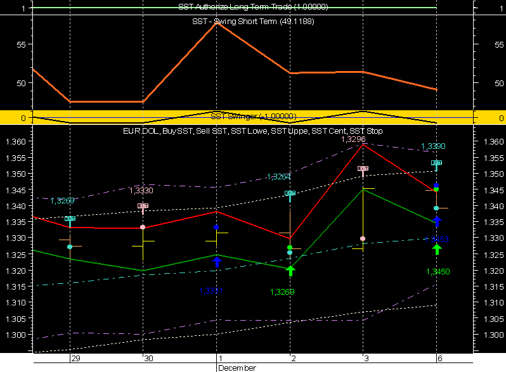Click the green 1,3269 price label
Image resolution: width=506 pixels, height=372 pixels.
(282, 292)
